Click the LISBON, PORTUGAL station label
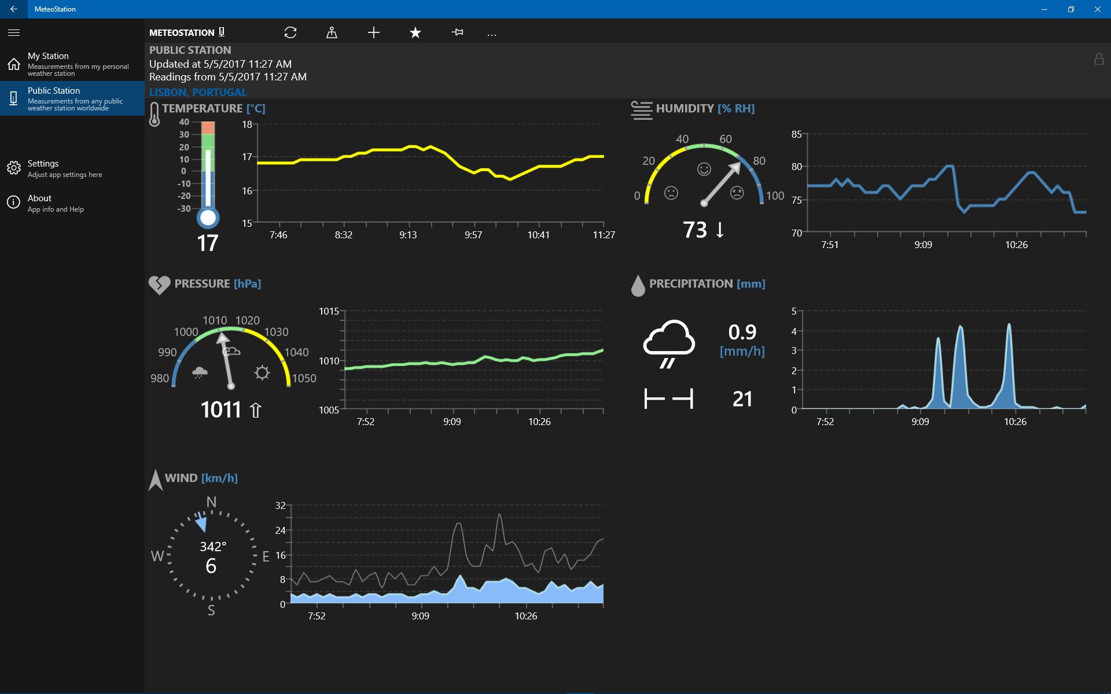This screenshot has width=1111, height=694. [x=198, y=92]
